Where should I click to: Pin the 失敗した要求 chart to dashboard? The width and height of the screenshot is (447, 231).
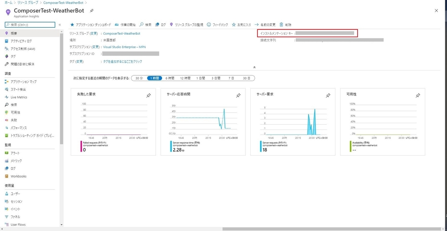[148, 96]
